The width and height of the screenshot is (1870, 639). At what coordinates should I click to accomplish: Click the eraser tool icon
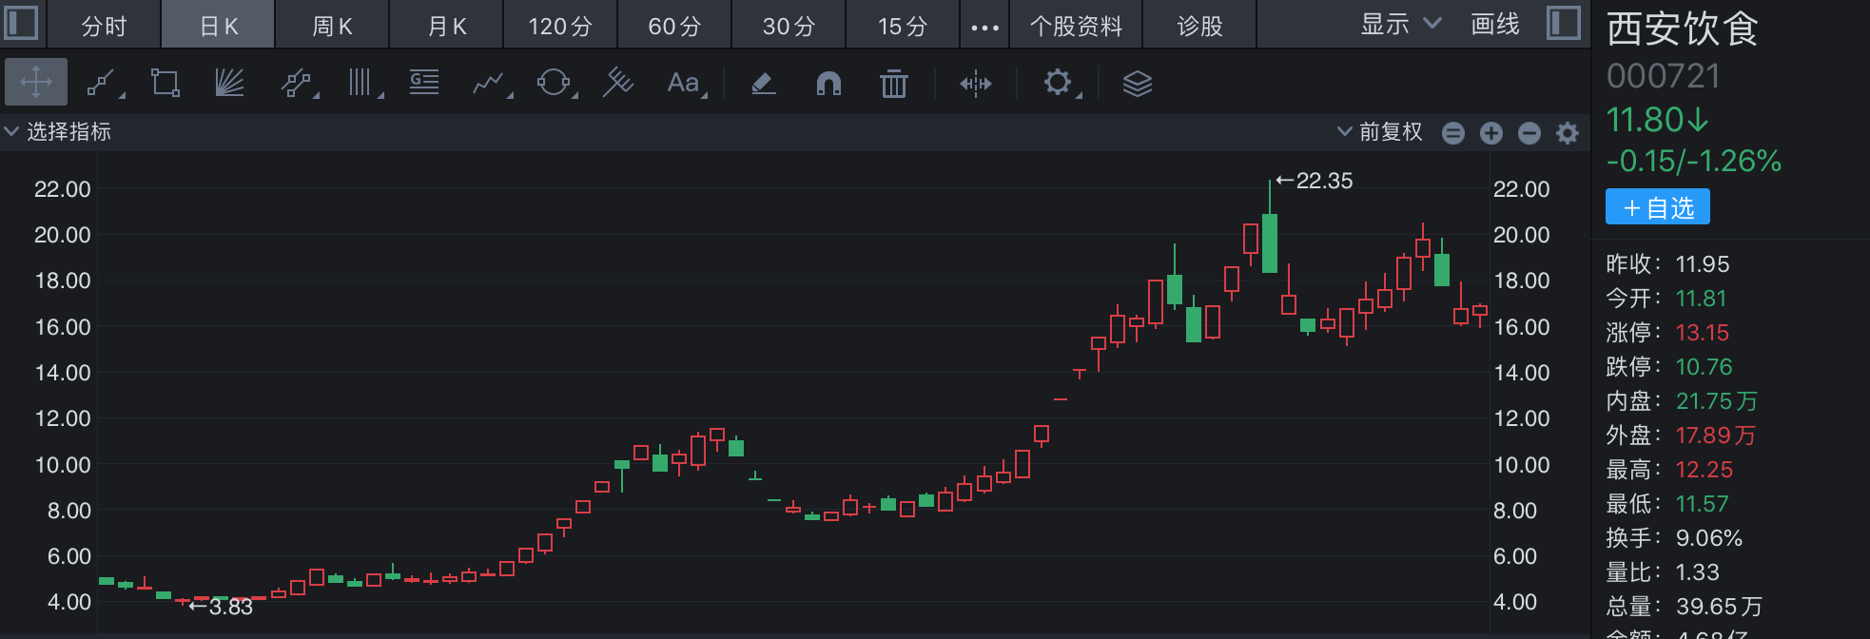tap(764, 84)
